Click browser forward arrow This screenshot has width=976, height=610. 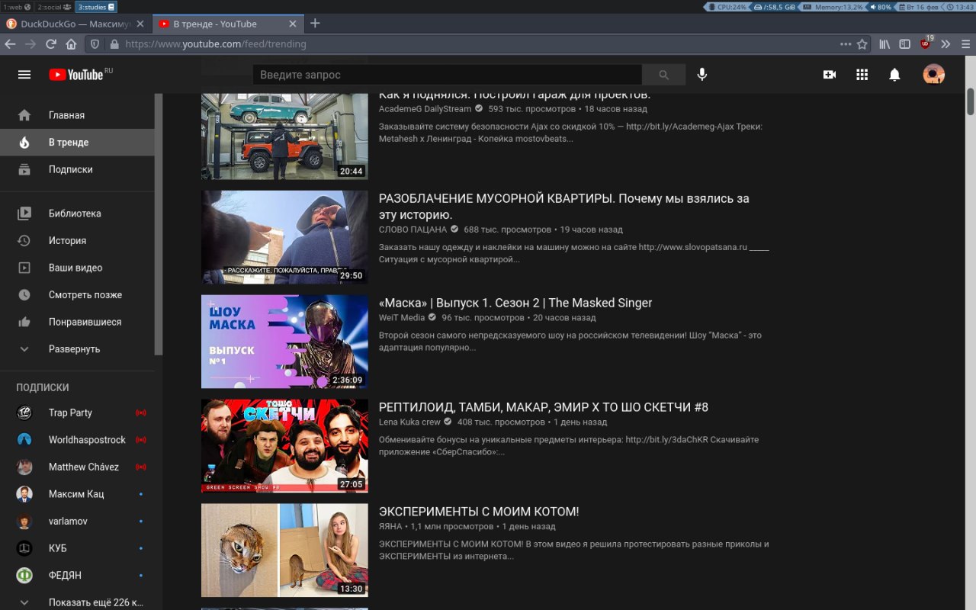tap(30, 44)
